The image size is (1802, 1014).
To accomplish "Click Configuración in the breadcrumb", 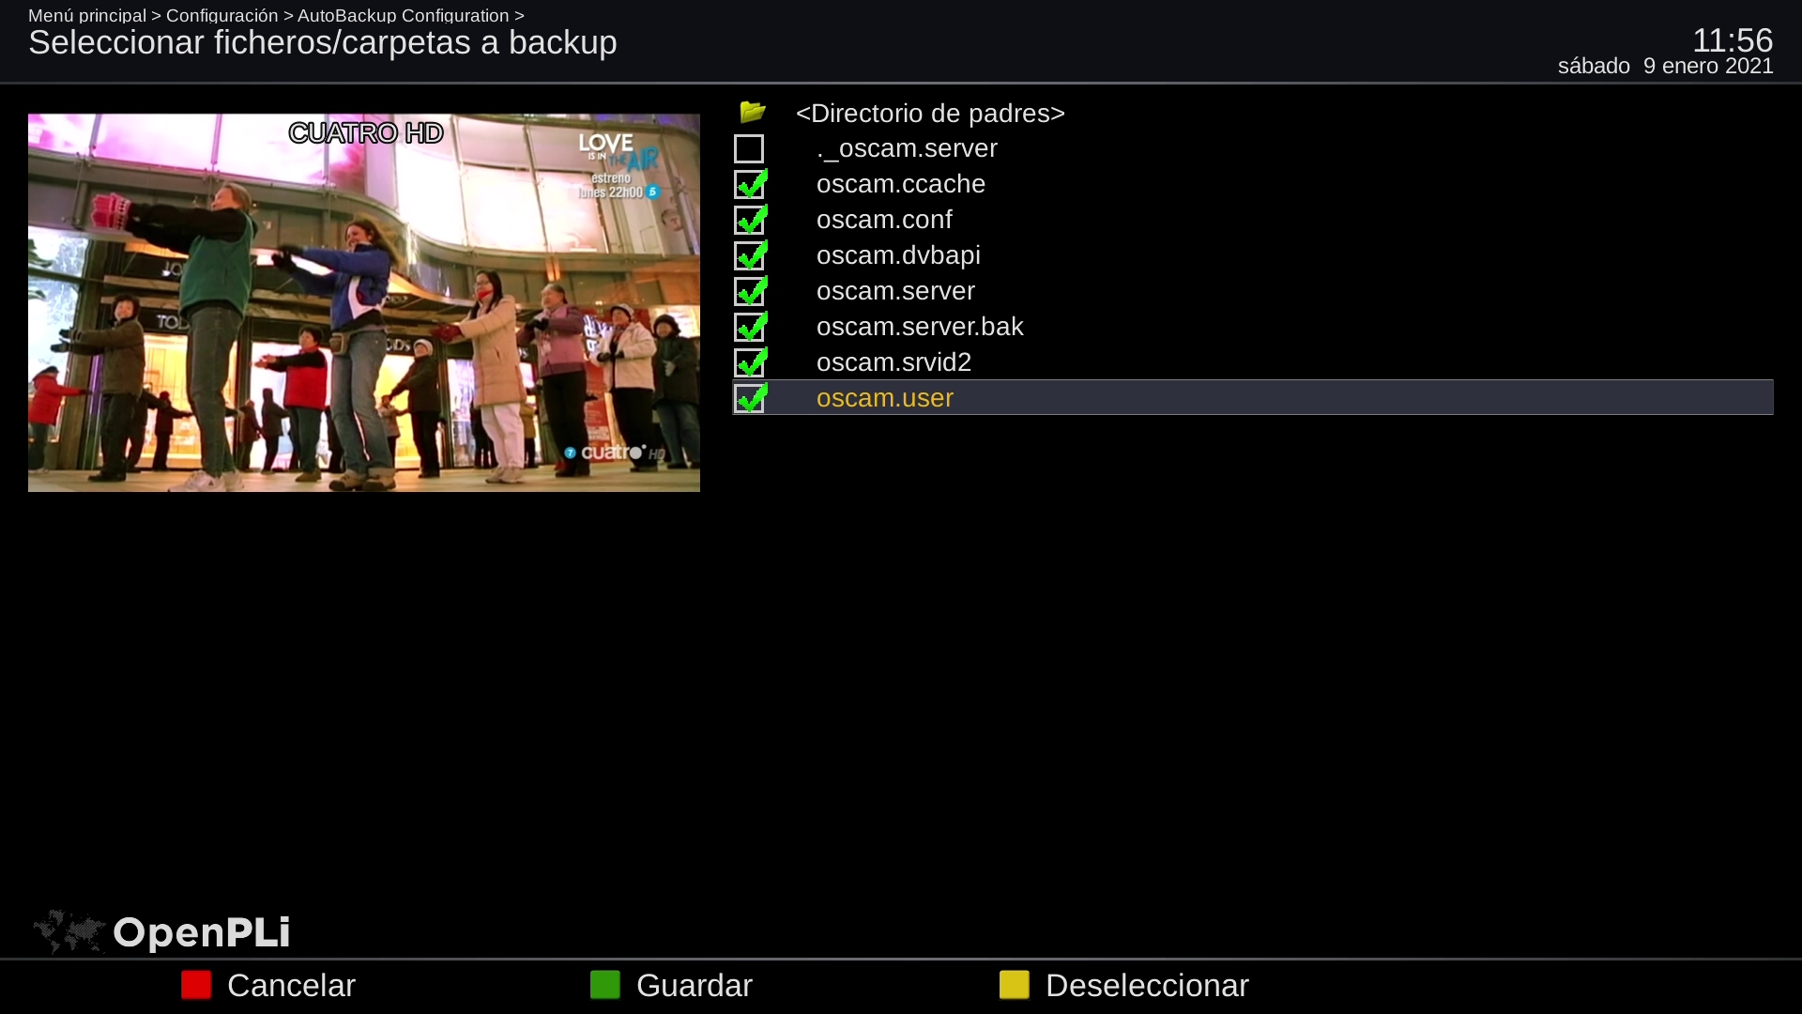I will click(221, 15).
